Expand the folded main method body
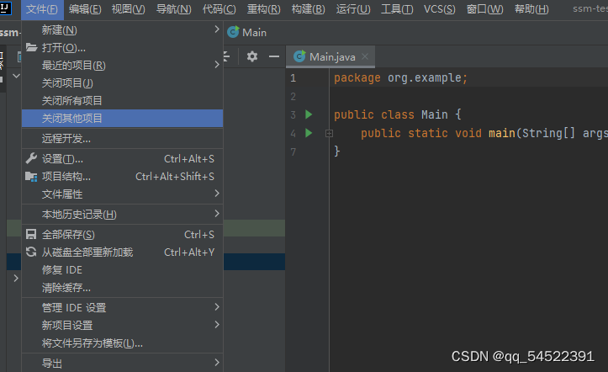 pos(329,134)
